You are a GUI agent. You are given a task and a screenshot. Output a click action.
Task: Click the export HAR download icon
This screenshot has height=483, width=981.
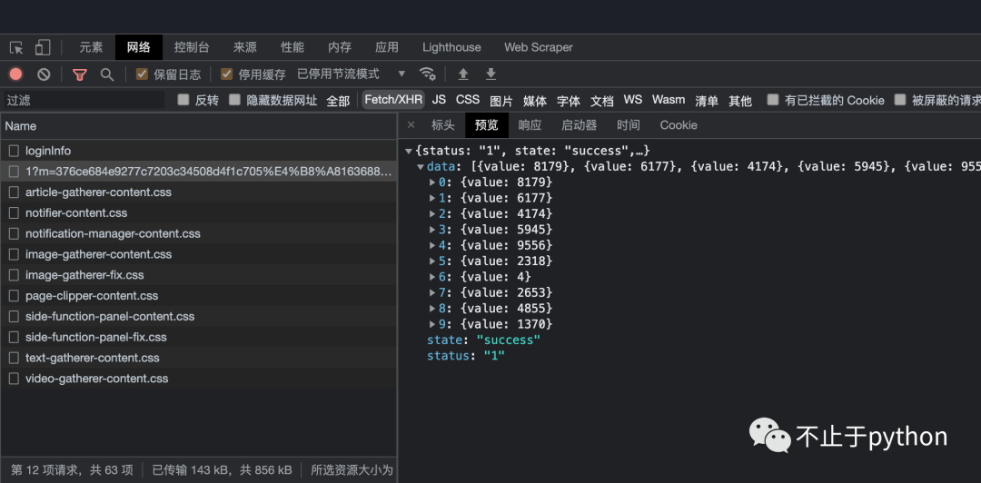tap(490, 74)
